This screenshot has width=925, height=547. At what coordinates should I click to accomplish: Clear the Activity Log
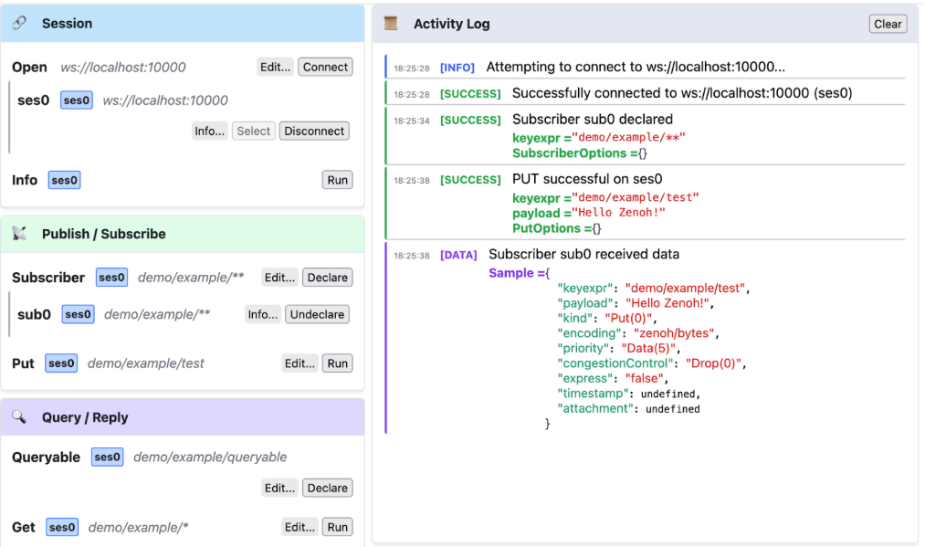[887, 24]
